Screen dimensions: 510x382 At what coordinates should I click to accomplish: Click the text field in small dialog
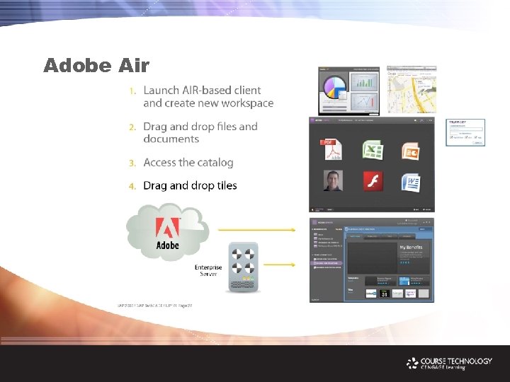[x=466, y=129]
